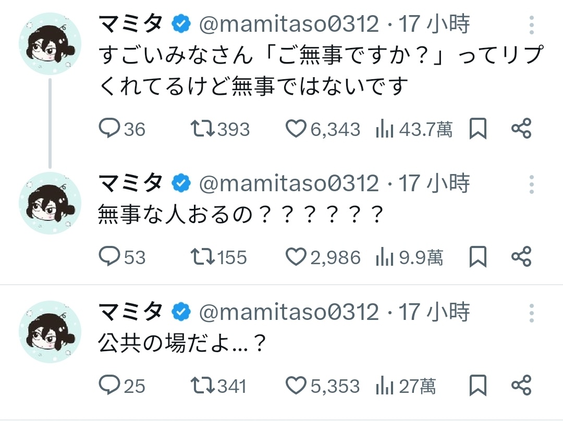Open more options menu for first tweet
This screenshot has width=563, height=421.
[531, 26]
